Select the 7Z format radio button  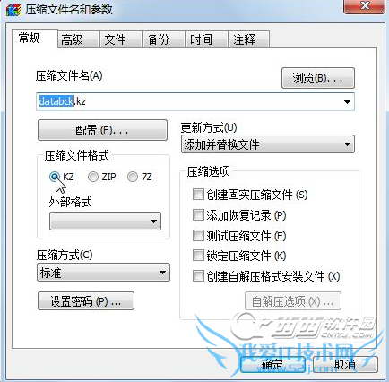133,177
